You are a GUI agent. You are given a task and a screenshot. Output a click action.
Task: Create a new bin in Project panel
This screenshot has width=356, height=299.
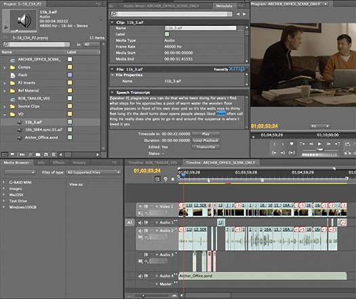click(x=38, y=155)
